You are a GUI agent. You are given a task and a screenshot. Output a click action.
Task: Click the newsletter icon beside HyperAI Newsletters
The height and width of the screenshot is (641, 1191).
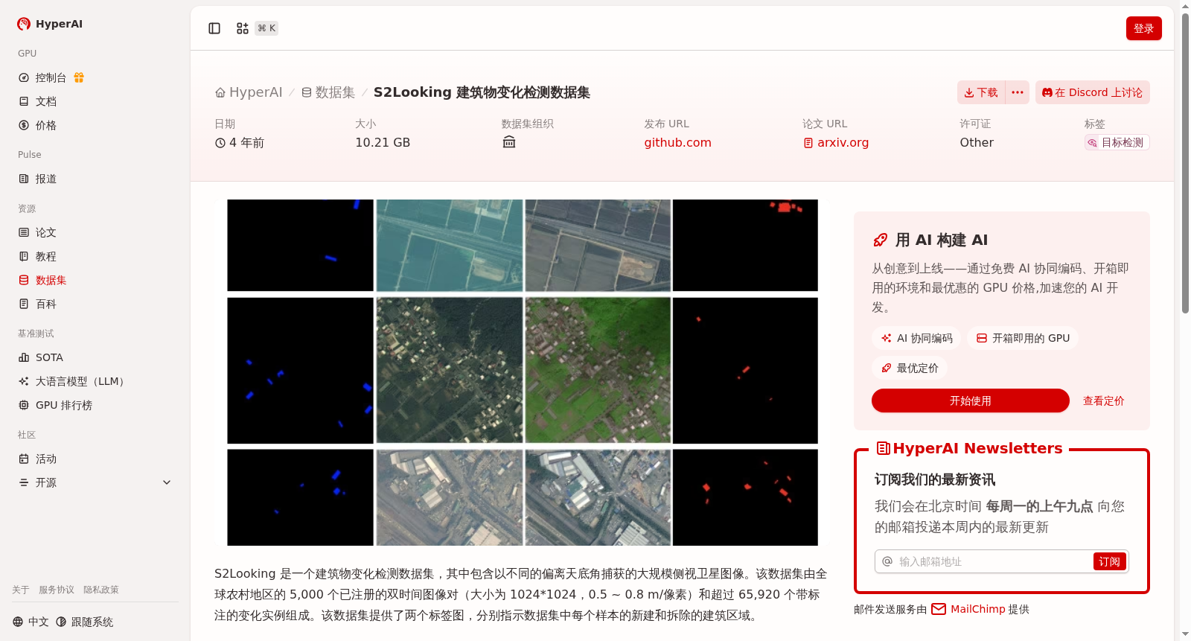[x=884, y=448]
